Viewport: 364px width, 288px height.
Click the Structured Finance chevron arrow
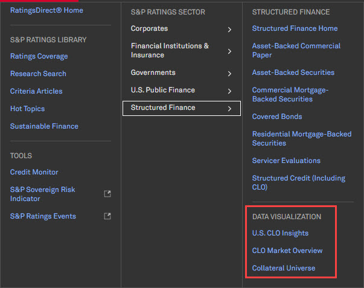point(229,109)
